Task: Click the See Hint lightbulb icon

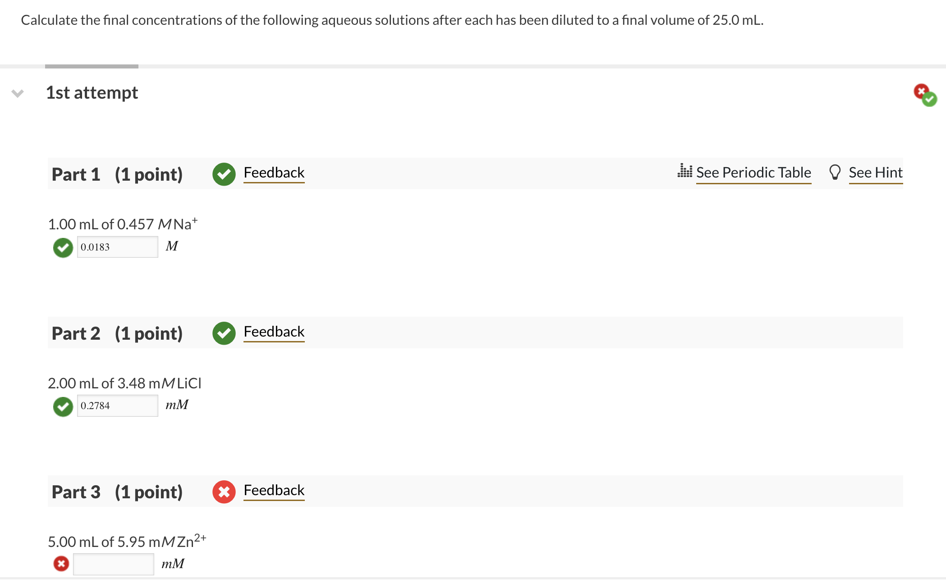Action: (836, 172)
